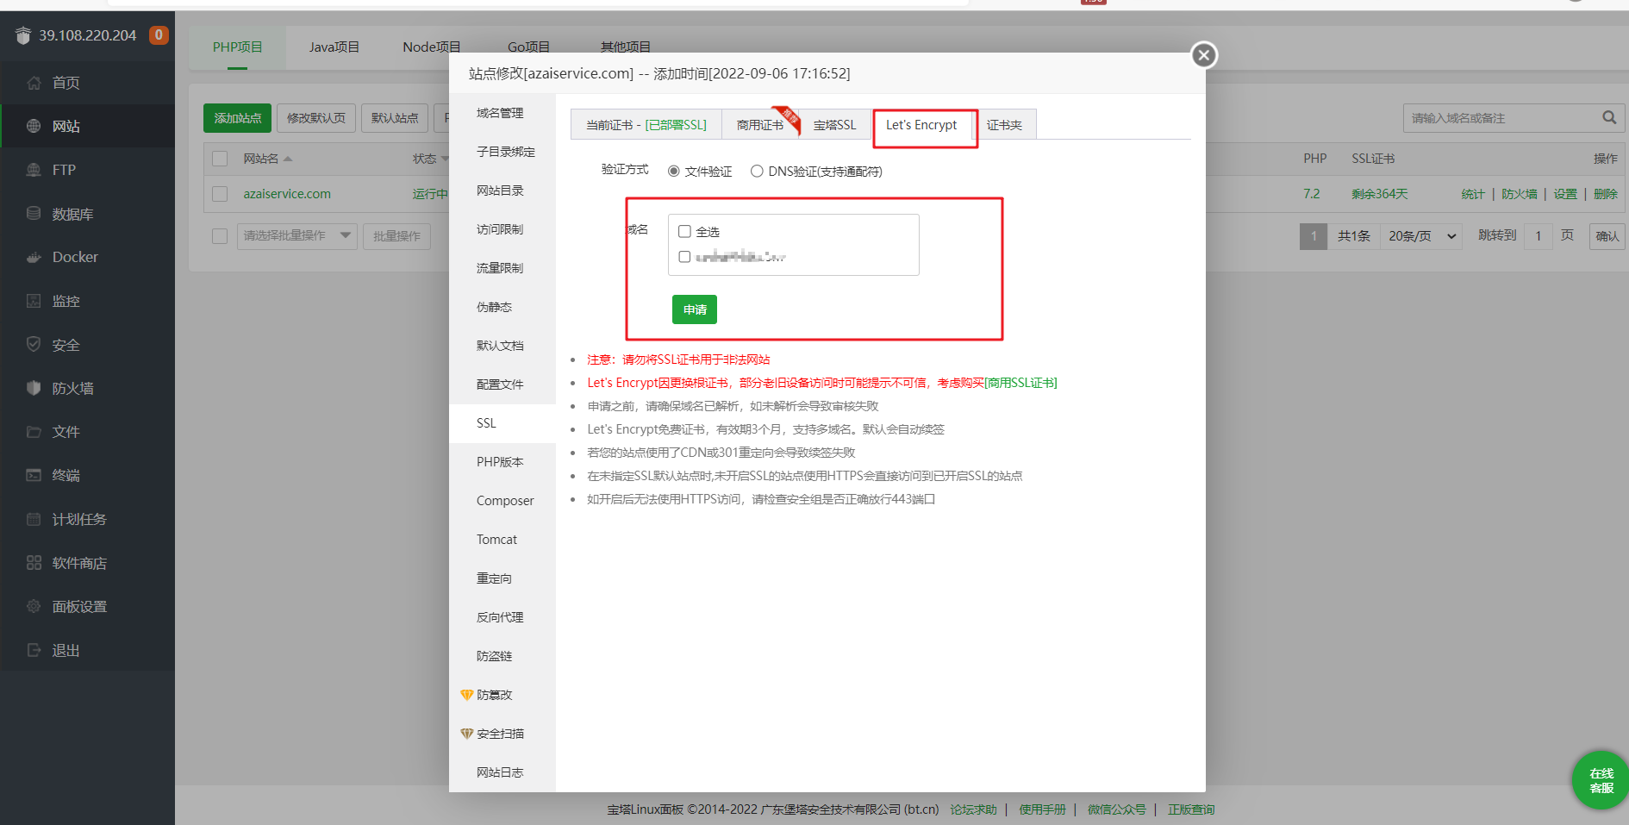The width and height of the screenshot is (1629, 825).
Task: Click the database icon beside 数据库
Action: tap(34, 213)
